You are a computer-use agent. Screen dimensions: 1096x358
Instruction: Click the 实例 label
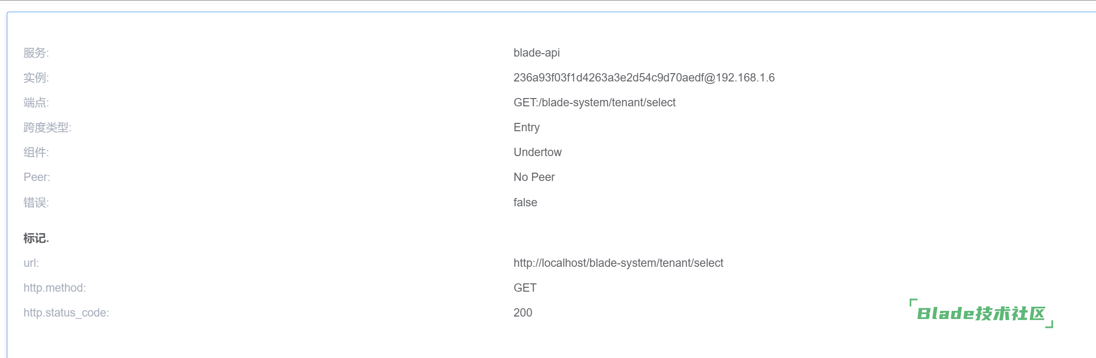pos(36,78)
